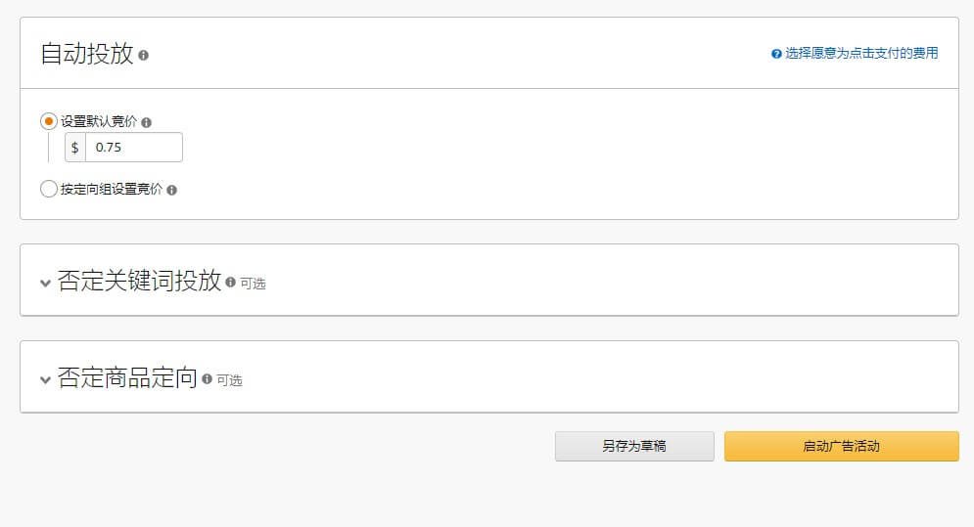Click the default bid field showing 0.75
974x527 pixels.
click(133, 148)
